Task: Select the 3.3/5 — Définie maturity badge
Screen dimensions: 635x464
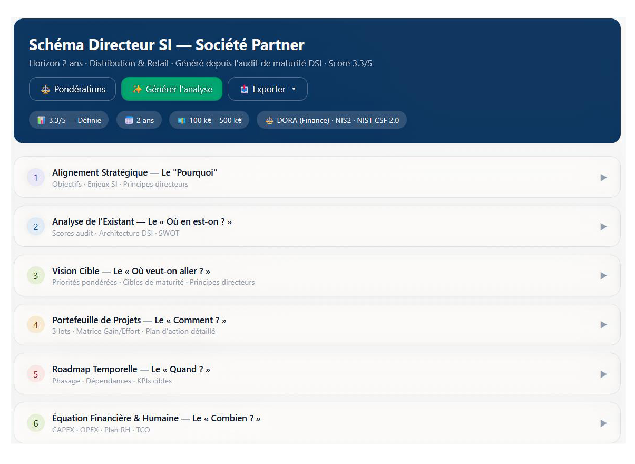Action: click(x=69, y=120)
